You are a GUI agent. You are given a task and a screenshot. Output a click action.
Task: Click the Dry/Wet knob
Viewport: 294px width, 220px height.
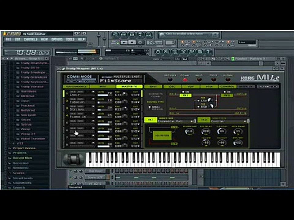(238, 143)
